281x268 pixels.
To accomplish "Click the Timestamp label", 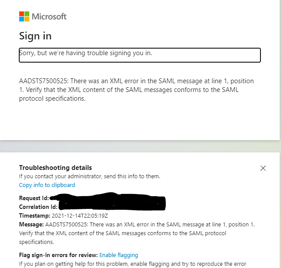I will [35, 215].
